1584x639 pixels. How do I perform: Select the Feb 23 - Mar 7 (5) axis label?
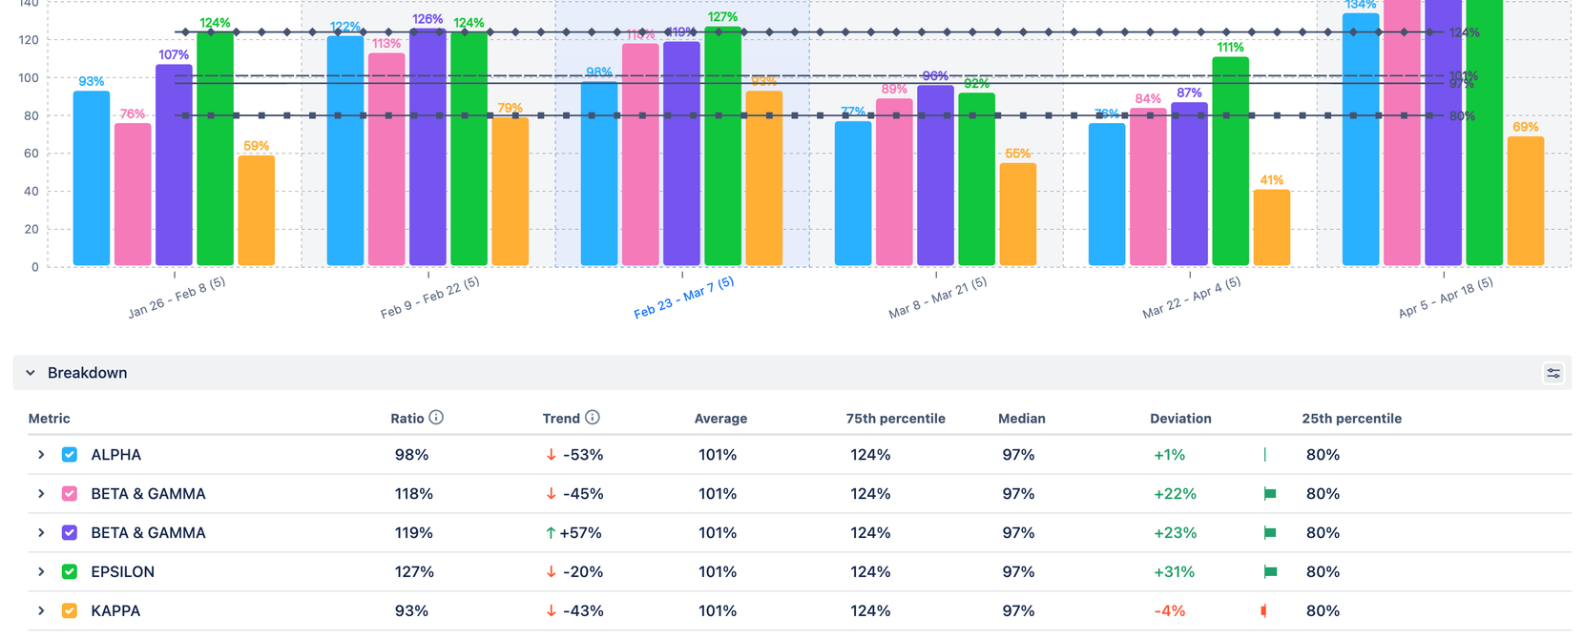click(684, 298)
